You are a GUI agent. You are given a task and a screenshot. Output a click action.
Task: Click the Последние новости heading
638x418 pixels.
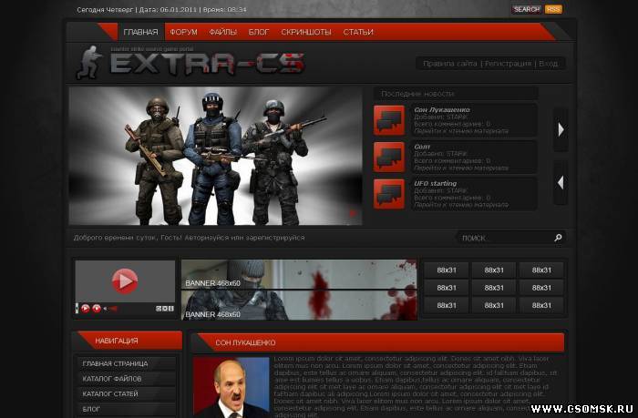[x=417, y=94]
